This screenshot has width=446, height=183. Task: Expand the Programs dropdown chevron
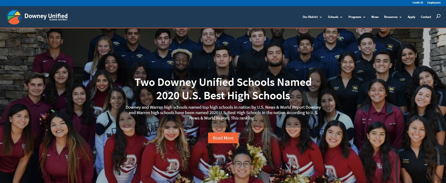[364, 17]
